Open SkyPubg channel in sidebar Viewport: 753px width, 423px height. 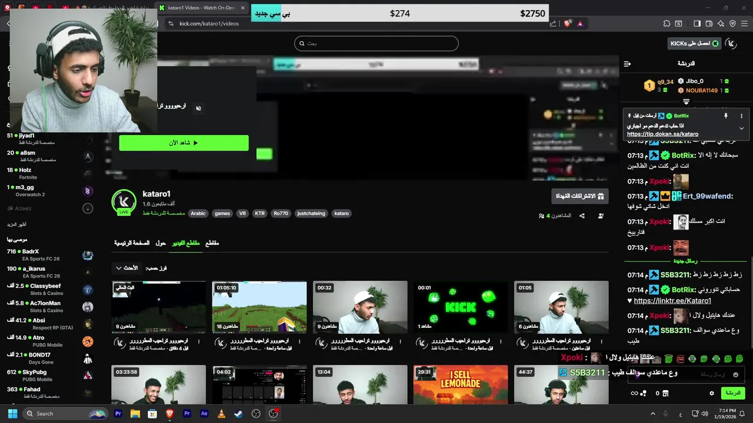tap(50, 375)
